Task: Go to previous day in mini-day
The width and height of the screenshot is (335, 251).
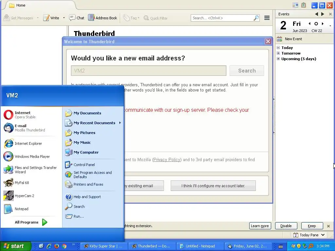Action: 309,24
